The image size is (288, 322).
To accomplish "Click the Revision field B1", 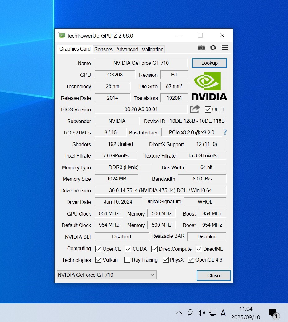I will click(174, 75).
